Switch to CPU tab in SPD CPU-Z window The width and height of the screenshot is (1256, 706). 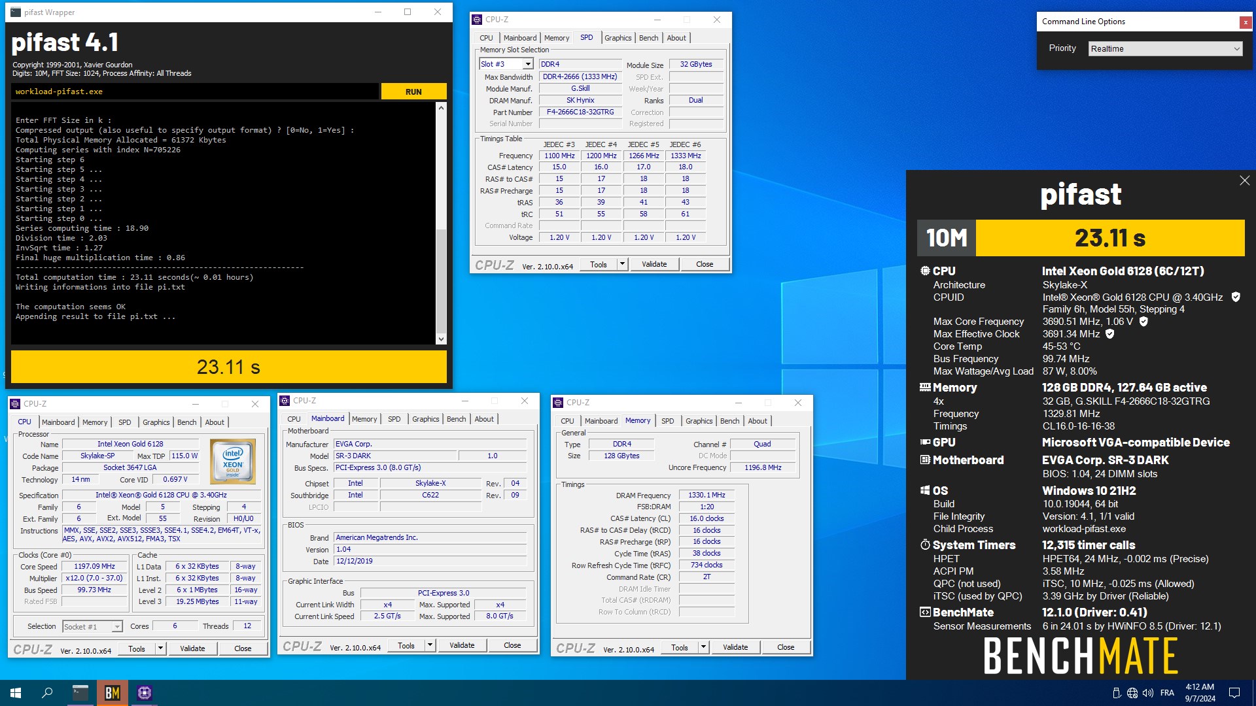[x=486, y=38]
